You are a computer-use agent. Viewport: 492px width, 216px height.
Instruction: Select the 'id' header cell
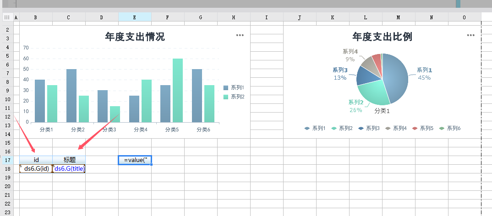pyautogui.click(x=36, y=160)
